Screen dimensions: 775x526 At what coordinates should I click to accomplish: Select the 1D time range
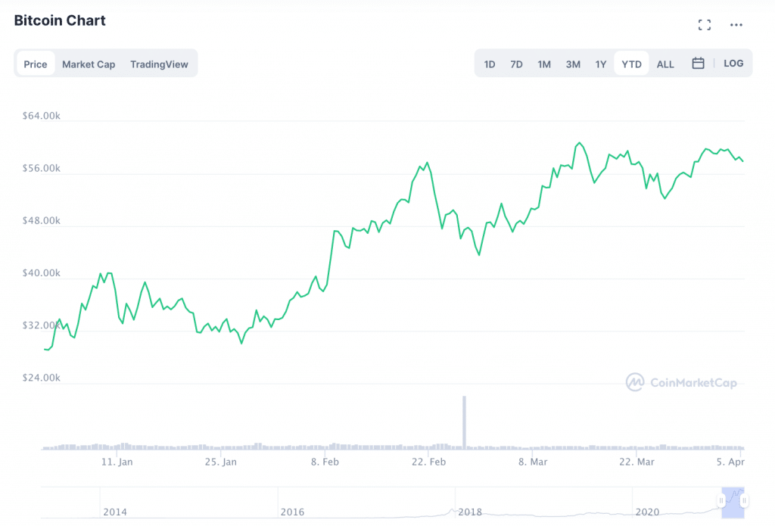(x=490, y=64)
